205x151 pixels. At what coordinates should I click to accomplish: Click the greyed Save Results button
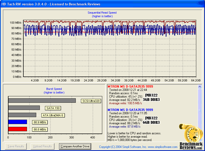pyautogui.click(x=16, y=146)
